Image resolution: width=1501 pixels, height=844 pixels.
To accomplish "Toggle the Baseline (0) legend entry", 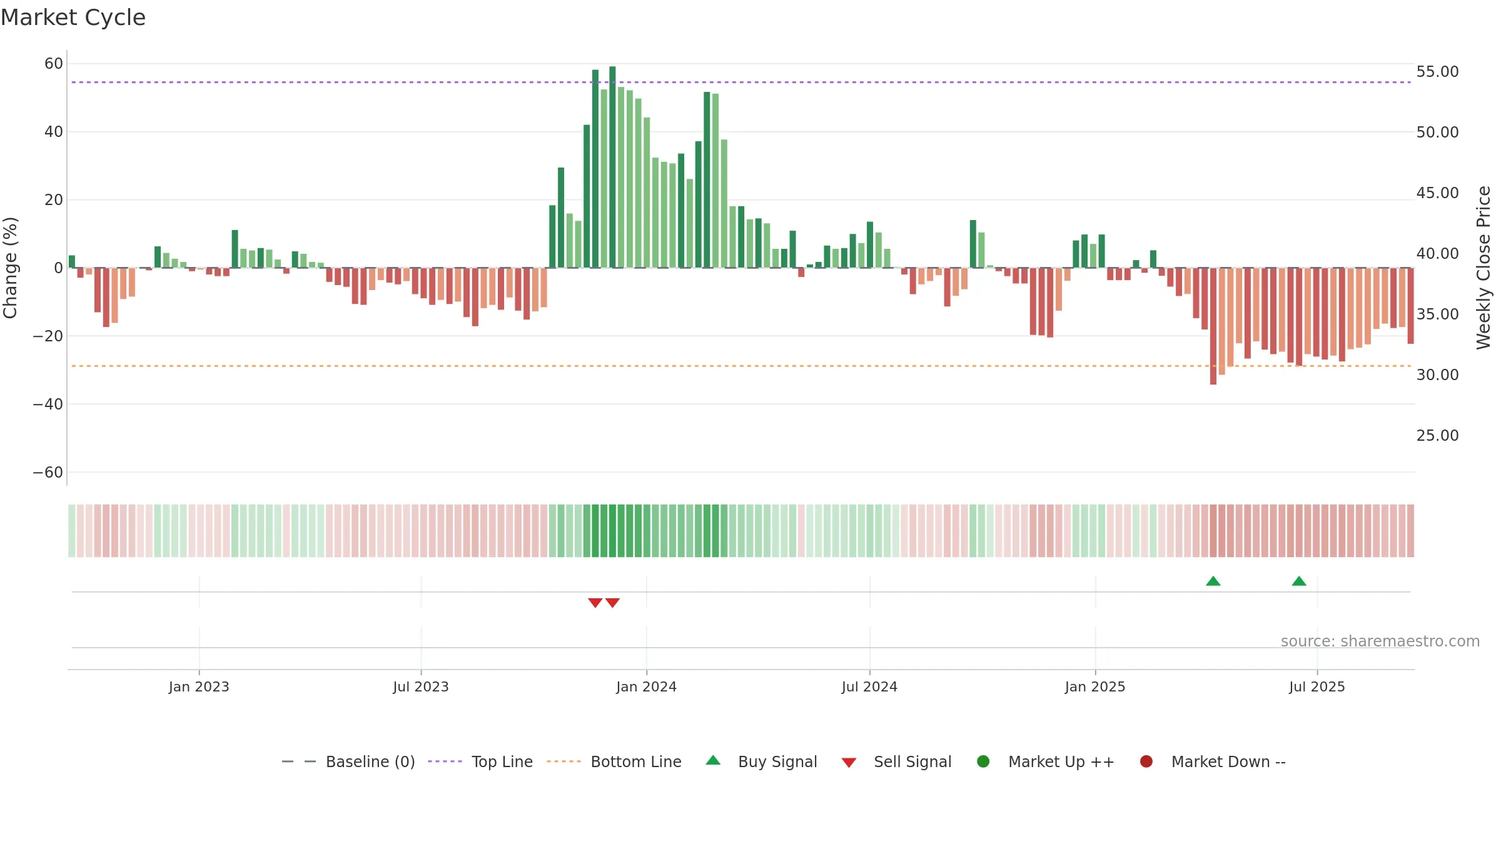I will click(x=348, y=761).
